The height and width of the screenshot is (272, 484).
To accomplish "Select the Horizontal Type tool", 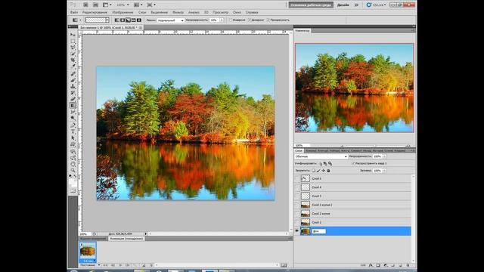I will [x=73, y=132].
